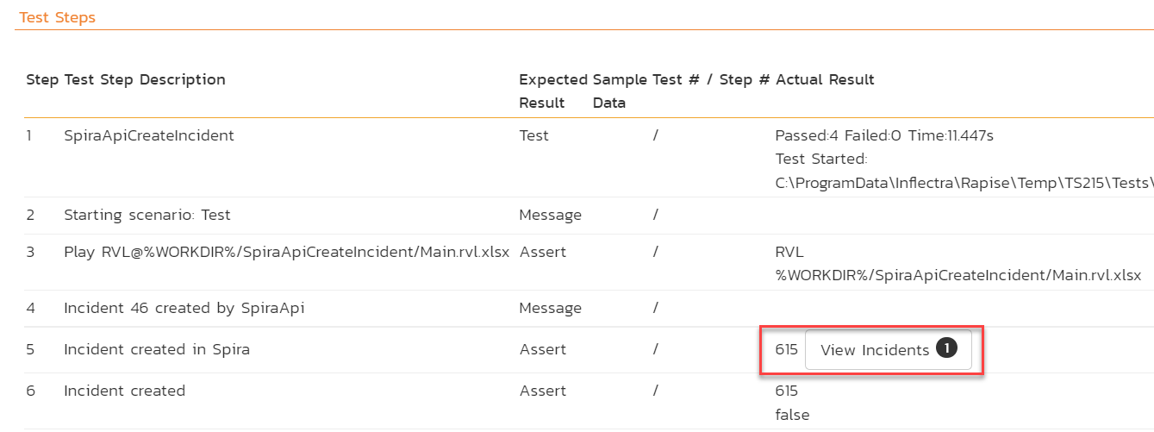
Task: Select the final 'Incident created' step in row 6
Action: [x=124, y=391]
